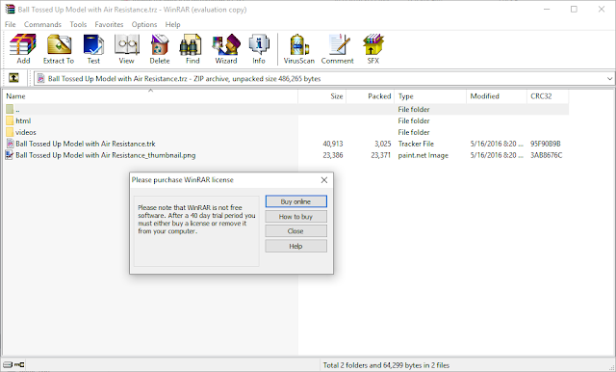Click the 'File folder' type for html row

(414, 120)
